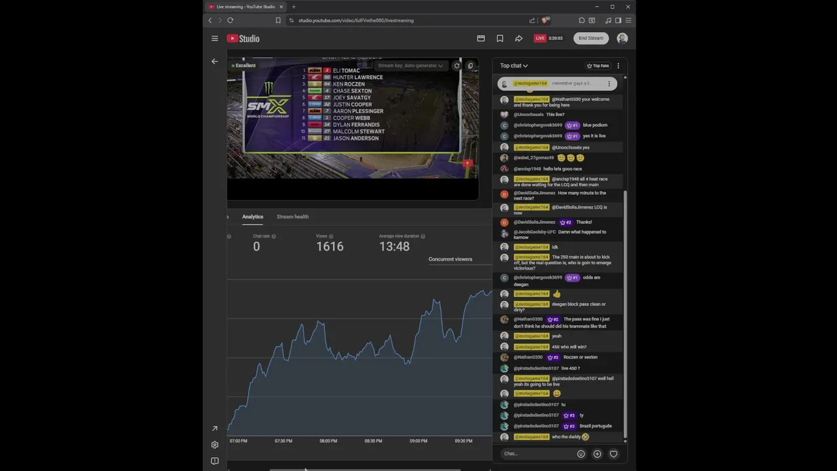Click the YouTube Studio logo
Screen dimensions: 837x471
coord(243,39)
